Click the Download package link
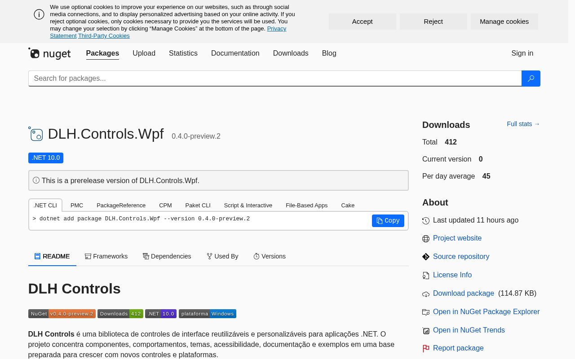575x359 pixels. 464,293
